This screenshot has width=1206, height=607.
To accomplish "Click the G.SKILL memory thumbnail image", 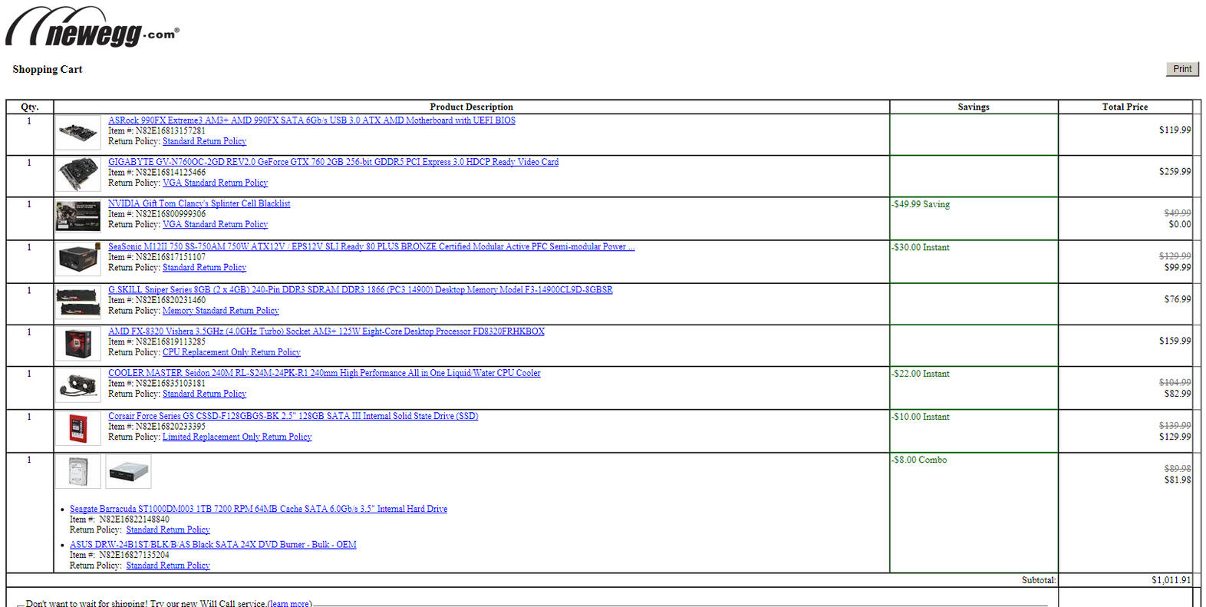I will [78, 302].
